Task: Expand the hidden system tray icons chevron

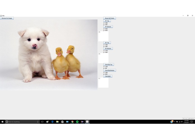Action: point(175,122)
